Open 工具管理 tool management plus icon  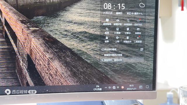coord(138,40)
